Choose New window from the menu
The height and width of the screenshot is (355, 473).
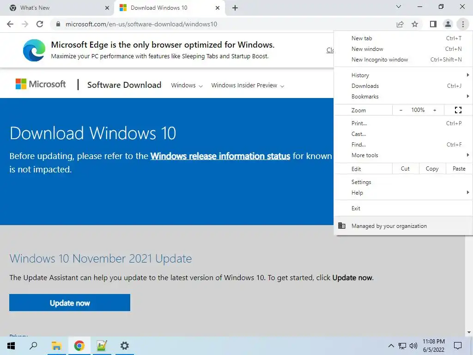coord(403,49)
